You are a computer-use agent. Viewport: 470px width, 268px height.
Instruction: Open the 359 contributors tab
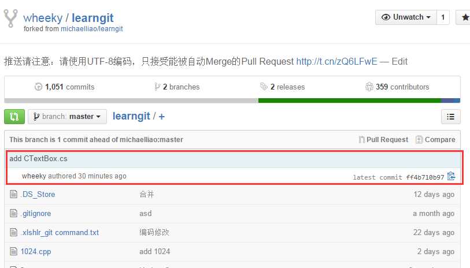click(397, 87)
